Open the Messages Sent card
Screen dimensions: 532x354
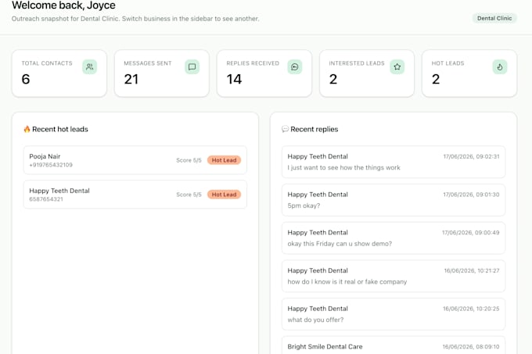162,73
